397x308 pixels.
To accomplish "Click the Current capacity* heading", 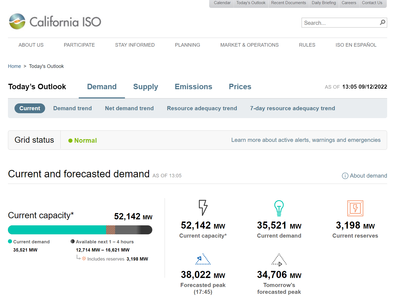I will tap(41, 215).
